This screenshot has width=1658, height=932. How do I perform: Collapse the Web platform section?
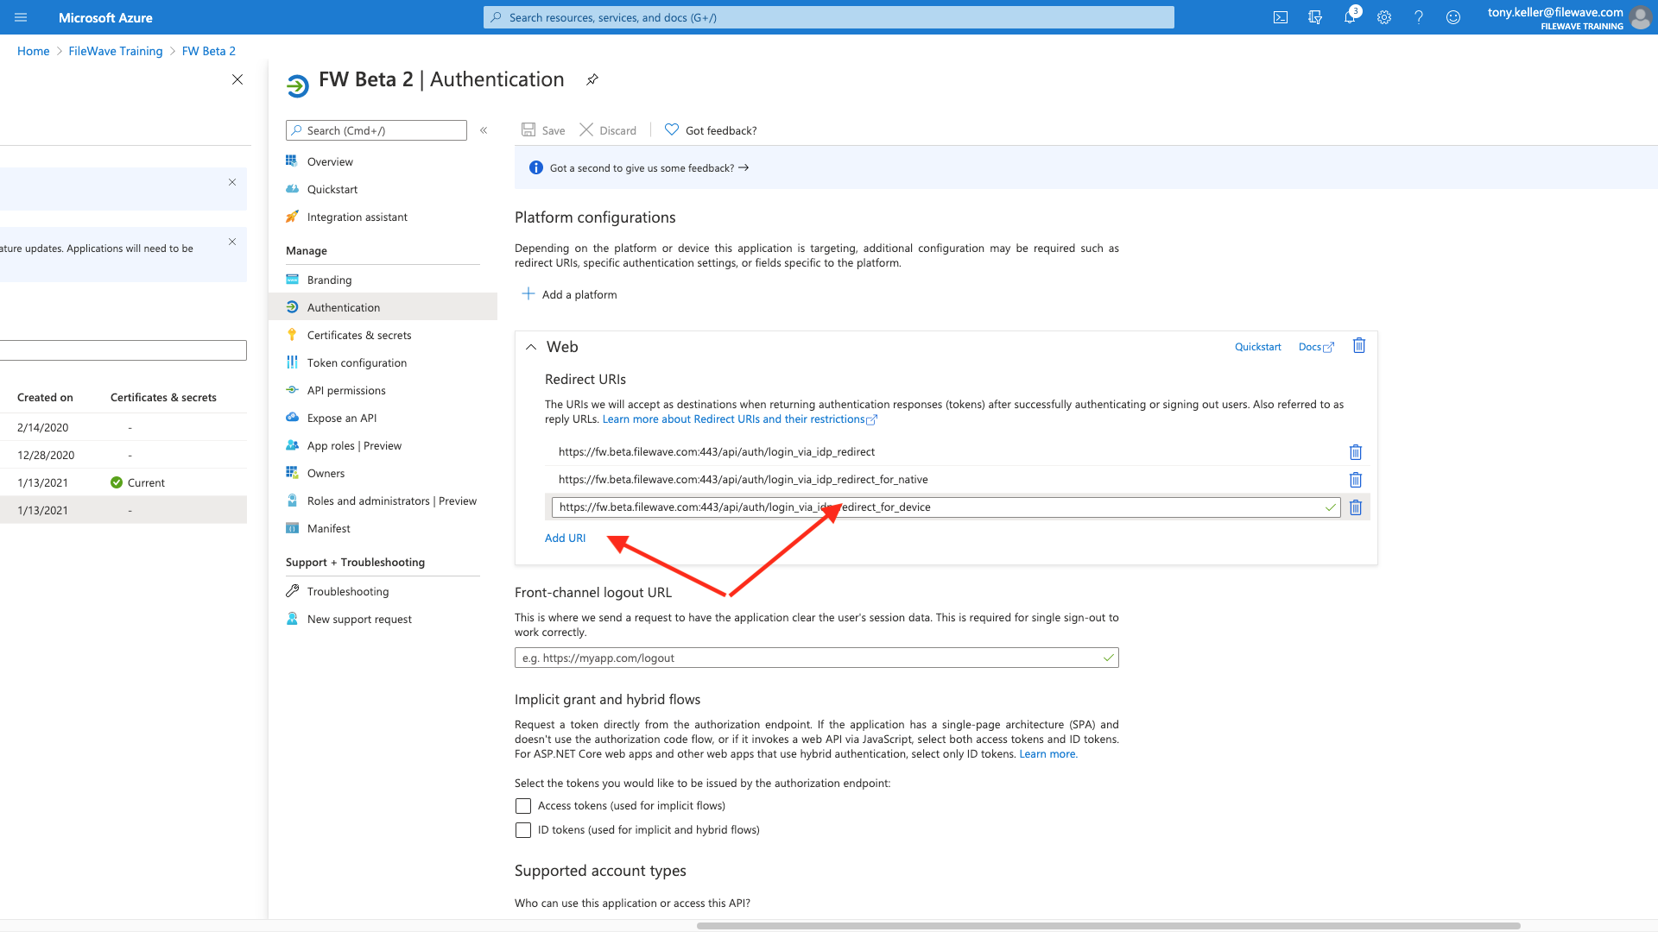coord(531,347)
